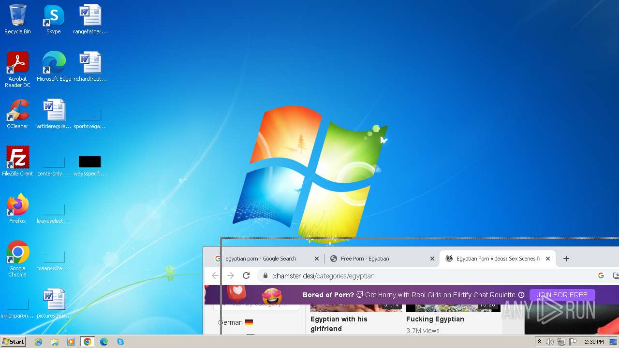619x348 pixels.
Task: Open the Action Center flag icon
Action: (573, 342)
